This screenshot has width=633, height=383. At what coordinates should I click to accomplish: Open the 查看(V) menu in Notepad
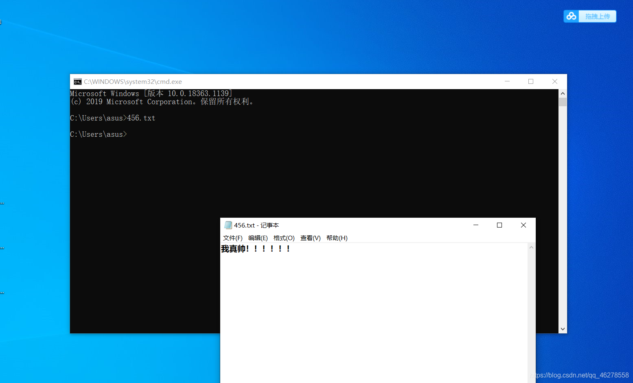[x=311, y=238]
